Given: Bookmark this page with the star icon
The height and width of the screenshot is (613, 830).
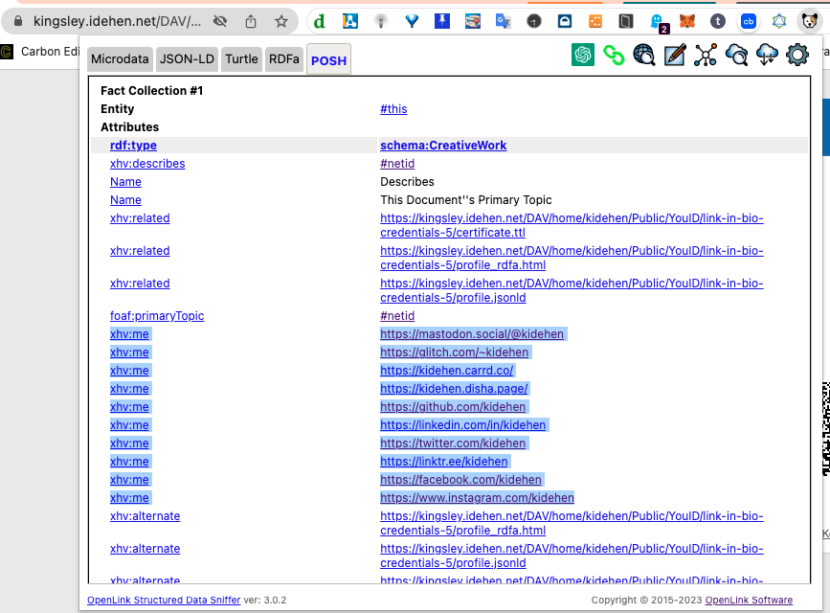Looking at the screenshot, I should pos(281,21).
